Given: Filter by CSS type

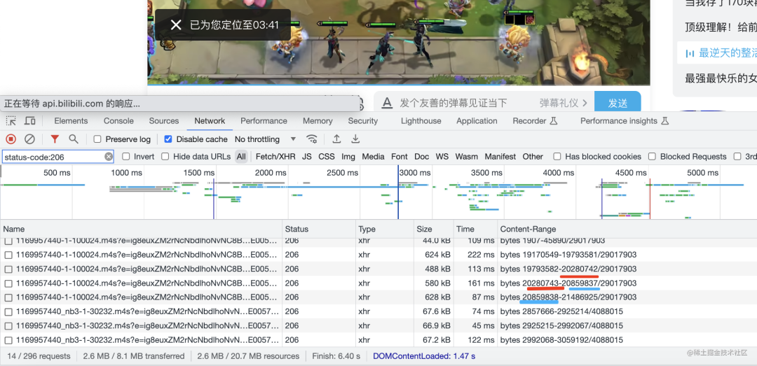Looking at the screenshot, I should [x=327, y=156].
